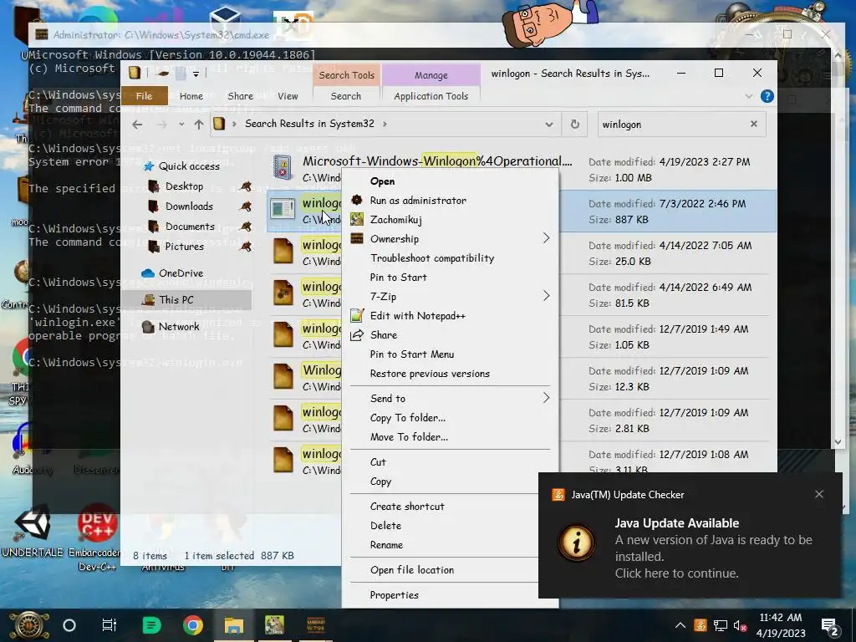
Task: Click the Microsoft-Windows-Winlogon event log file icon
Action: [283, 168]
